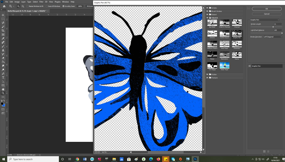Switch to the Butterflies.psd document tab
The image size is (285, 162).
coord(26,11)
